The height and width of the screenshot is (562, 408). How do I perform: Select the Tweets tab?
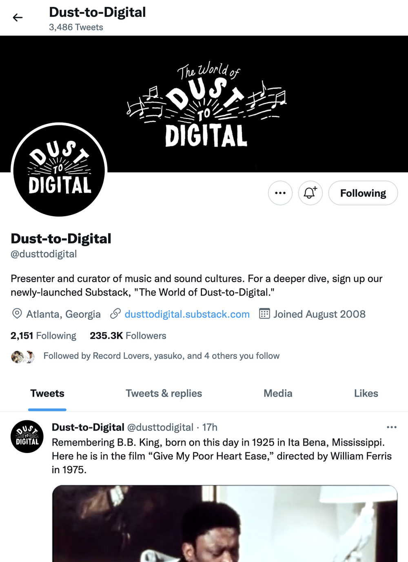tap(47, 393)
